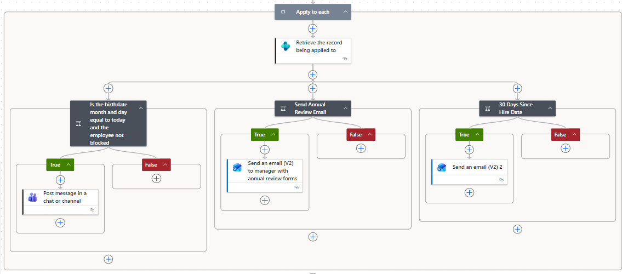622x274 pixels.
Task: Click the loop icon on Apply to each header
Action: tap(283, 12)
